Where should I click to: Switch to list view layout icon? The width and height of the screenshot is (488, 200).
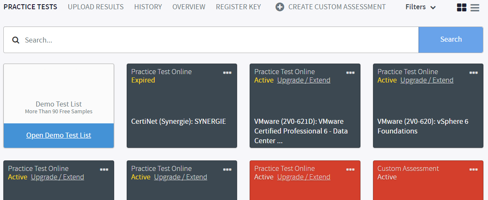tap(475, 8)
